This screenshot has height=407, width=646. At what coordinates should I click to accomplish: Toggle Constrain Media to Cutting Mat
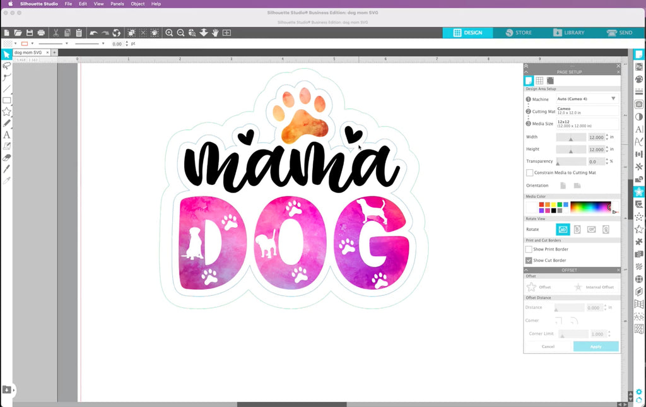(529, 173)
